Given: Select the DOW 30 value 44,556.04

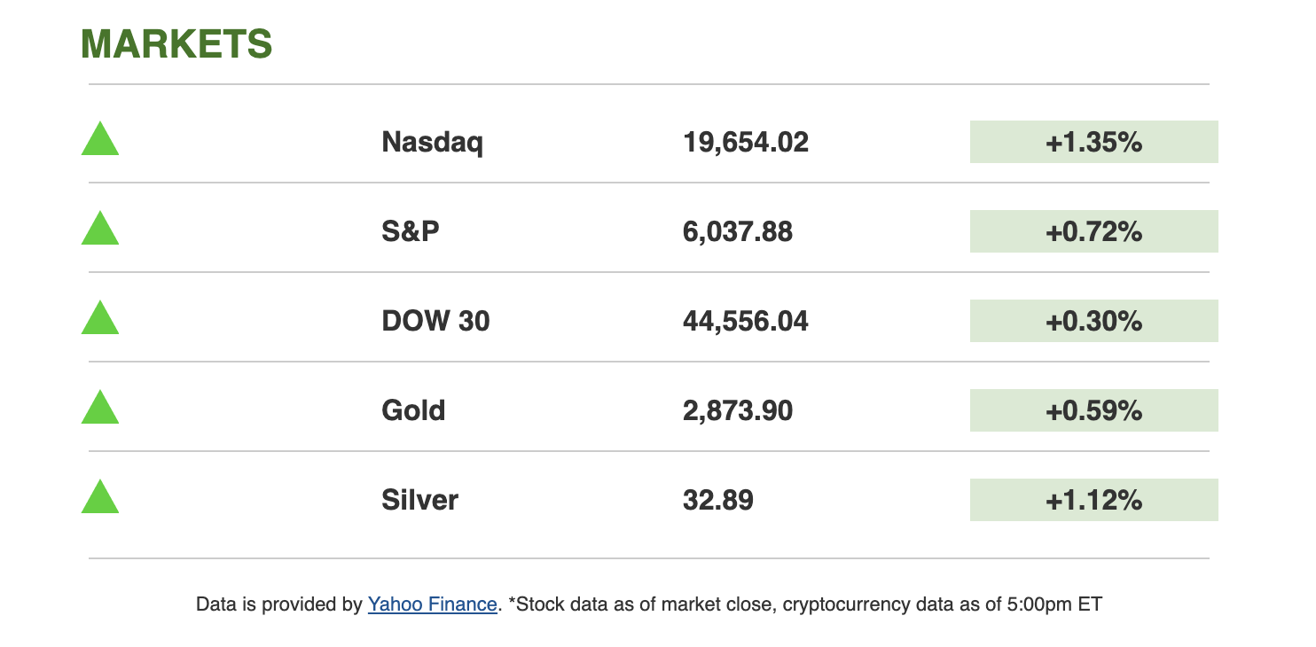Looking at the screenshot, I should coord(745,321).
